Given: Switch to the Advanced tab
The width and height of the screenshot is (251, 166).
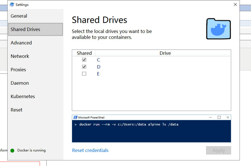Looking at the screenshot, I should click(x=21, y=43).
